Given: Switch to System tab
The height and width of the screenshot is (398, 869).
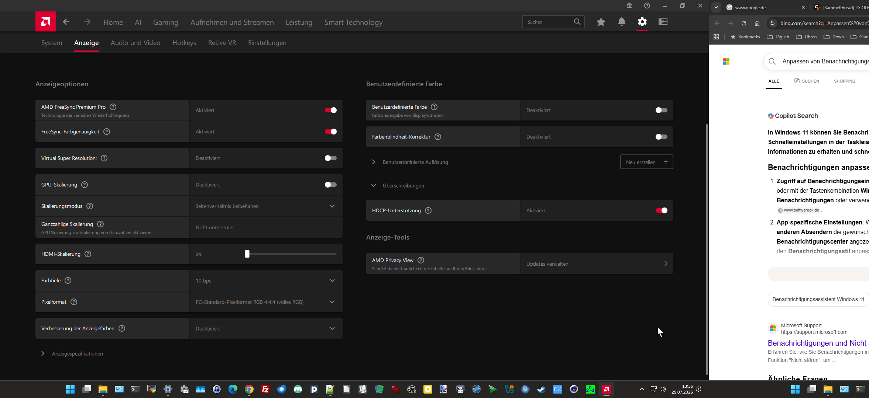Looking at the screenshot, I should click(x=52, y=43).
